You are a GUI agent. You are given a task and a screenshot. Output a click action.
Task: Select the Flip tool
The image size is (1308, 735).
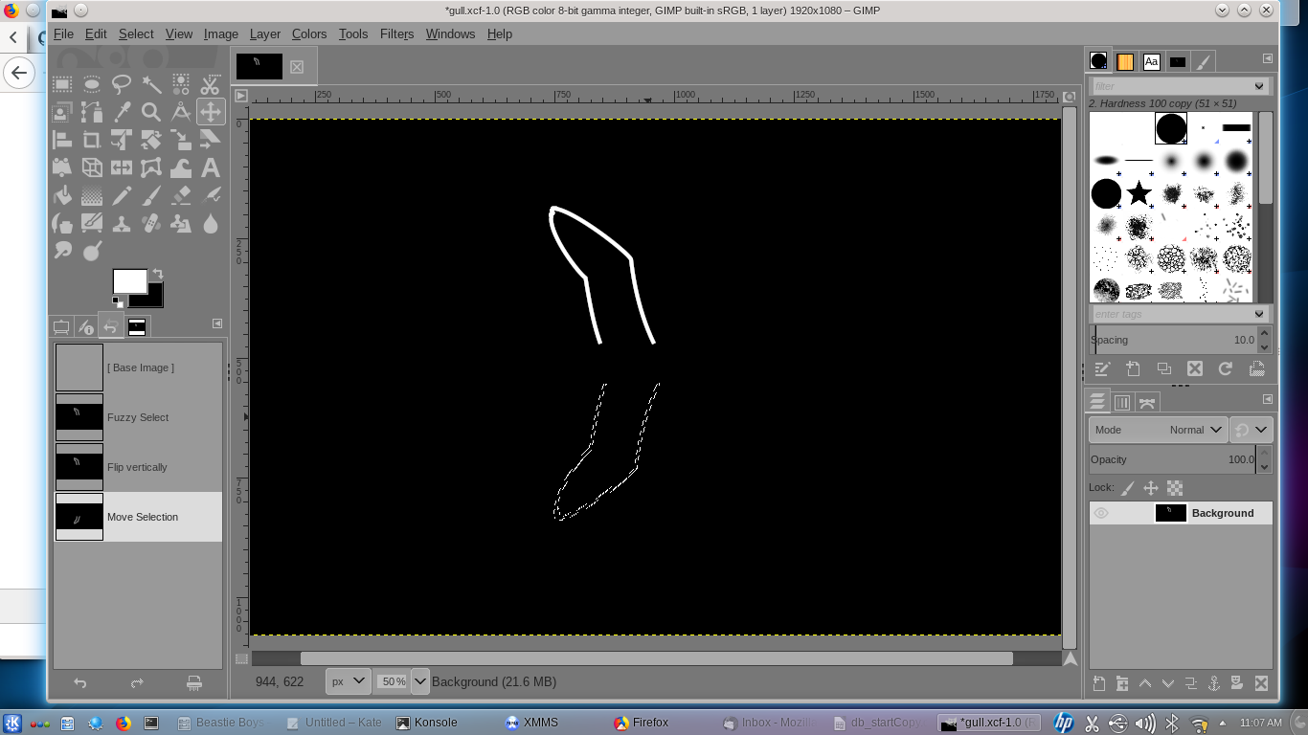122,167
